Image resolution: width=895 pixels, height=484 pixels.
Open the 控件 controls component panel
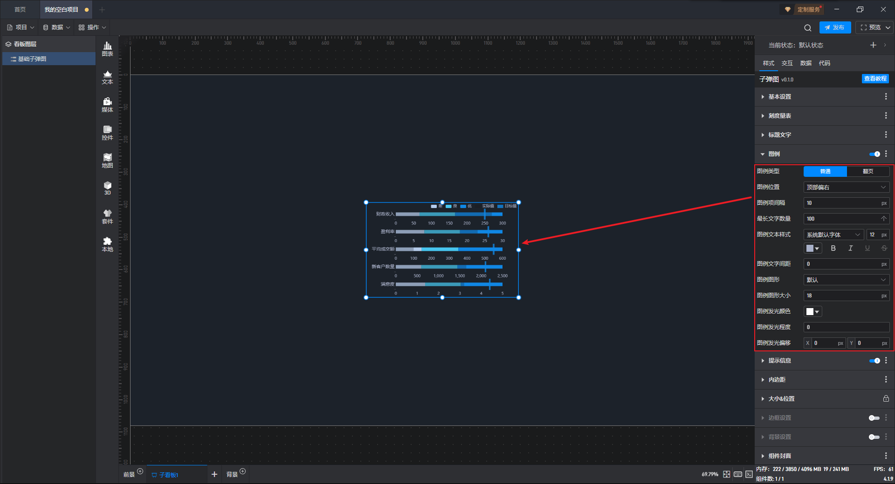[x=107, y=133]
